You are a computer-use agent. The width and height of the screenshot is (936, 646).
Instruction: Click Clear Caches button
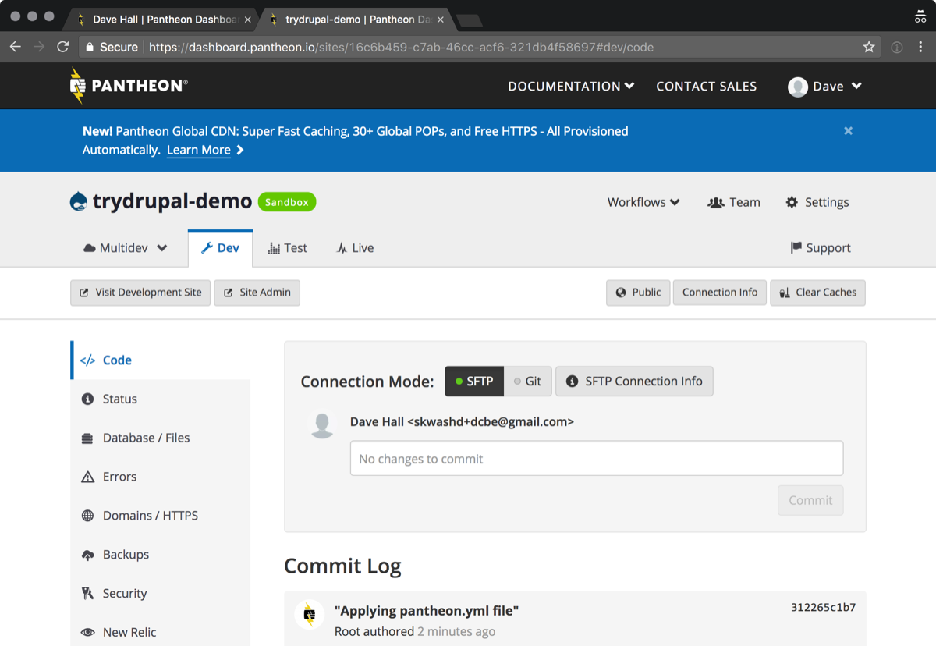point(817,293)
